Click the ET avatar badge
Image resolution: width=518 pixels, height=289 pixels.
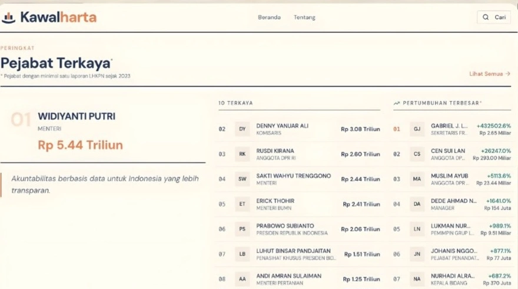point(243,204)
